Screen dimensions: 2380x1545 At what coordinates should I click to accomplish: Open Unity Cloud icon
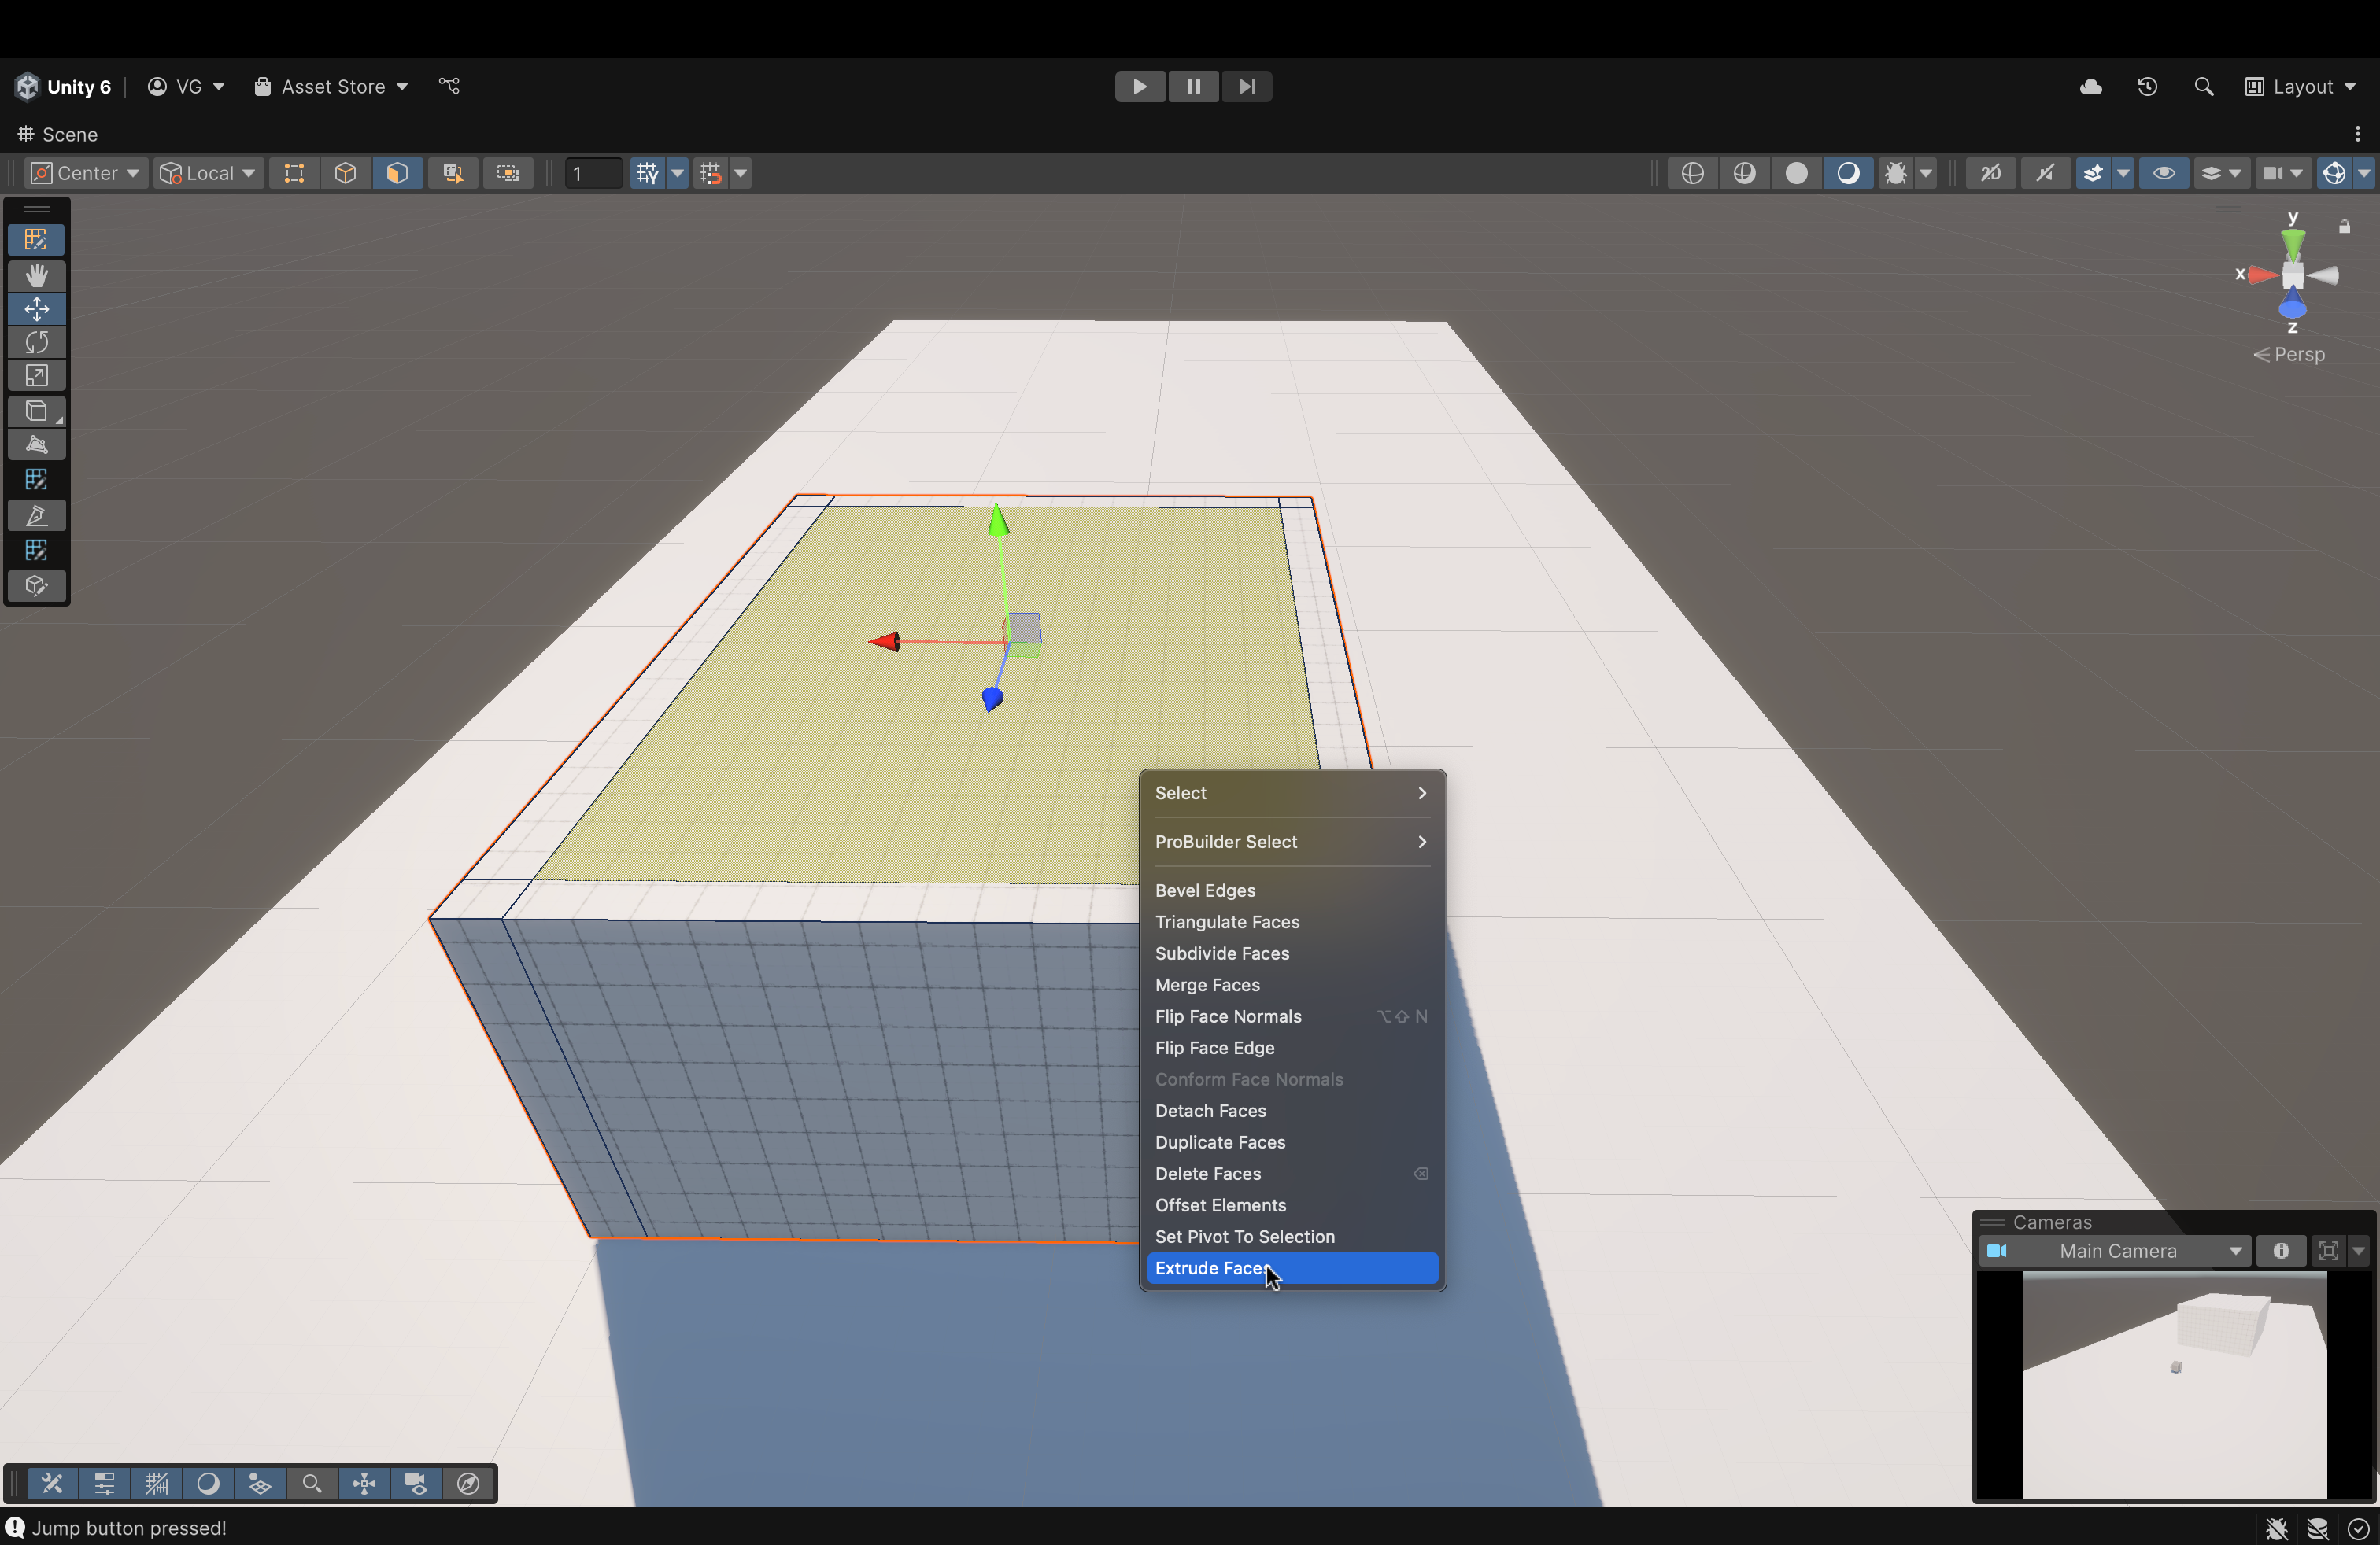coord(2091,87)
